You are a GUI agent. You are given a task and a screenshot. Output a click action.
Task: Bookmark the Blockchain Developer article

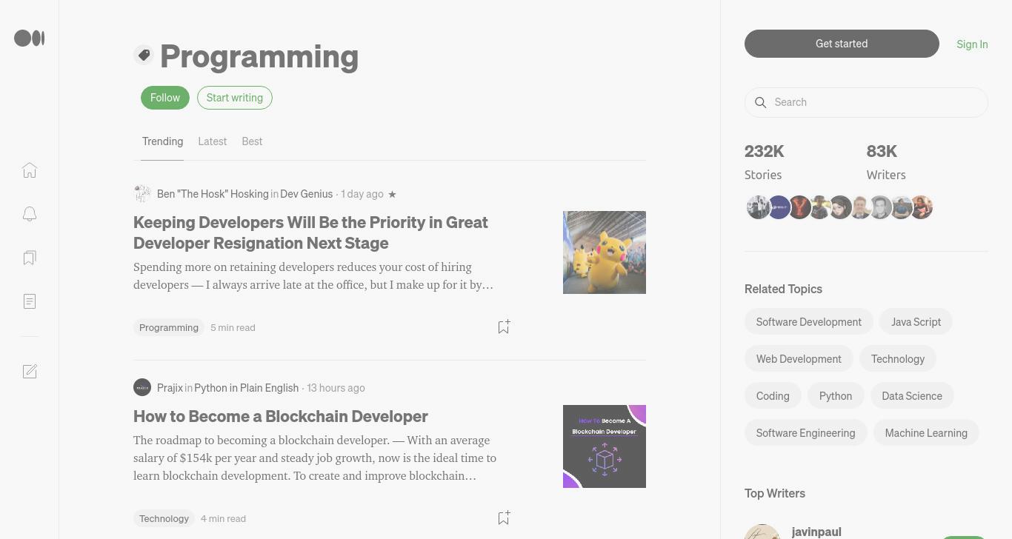pos(504,518)
